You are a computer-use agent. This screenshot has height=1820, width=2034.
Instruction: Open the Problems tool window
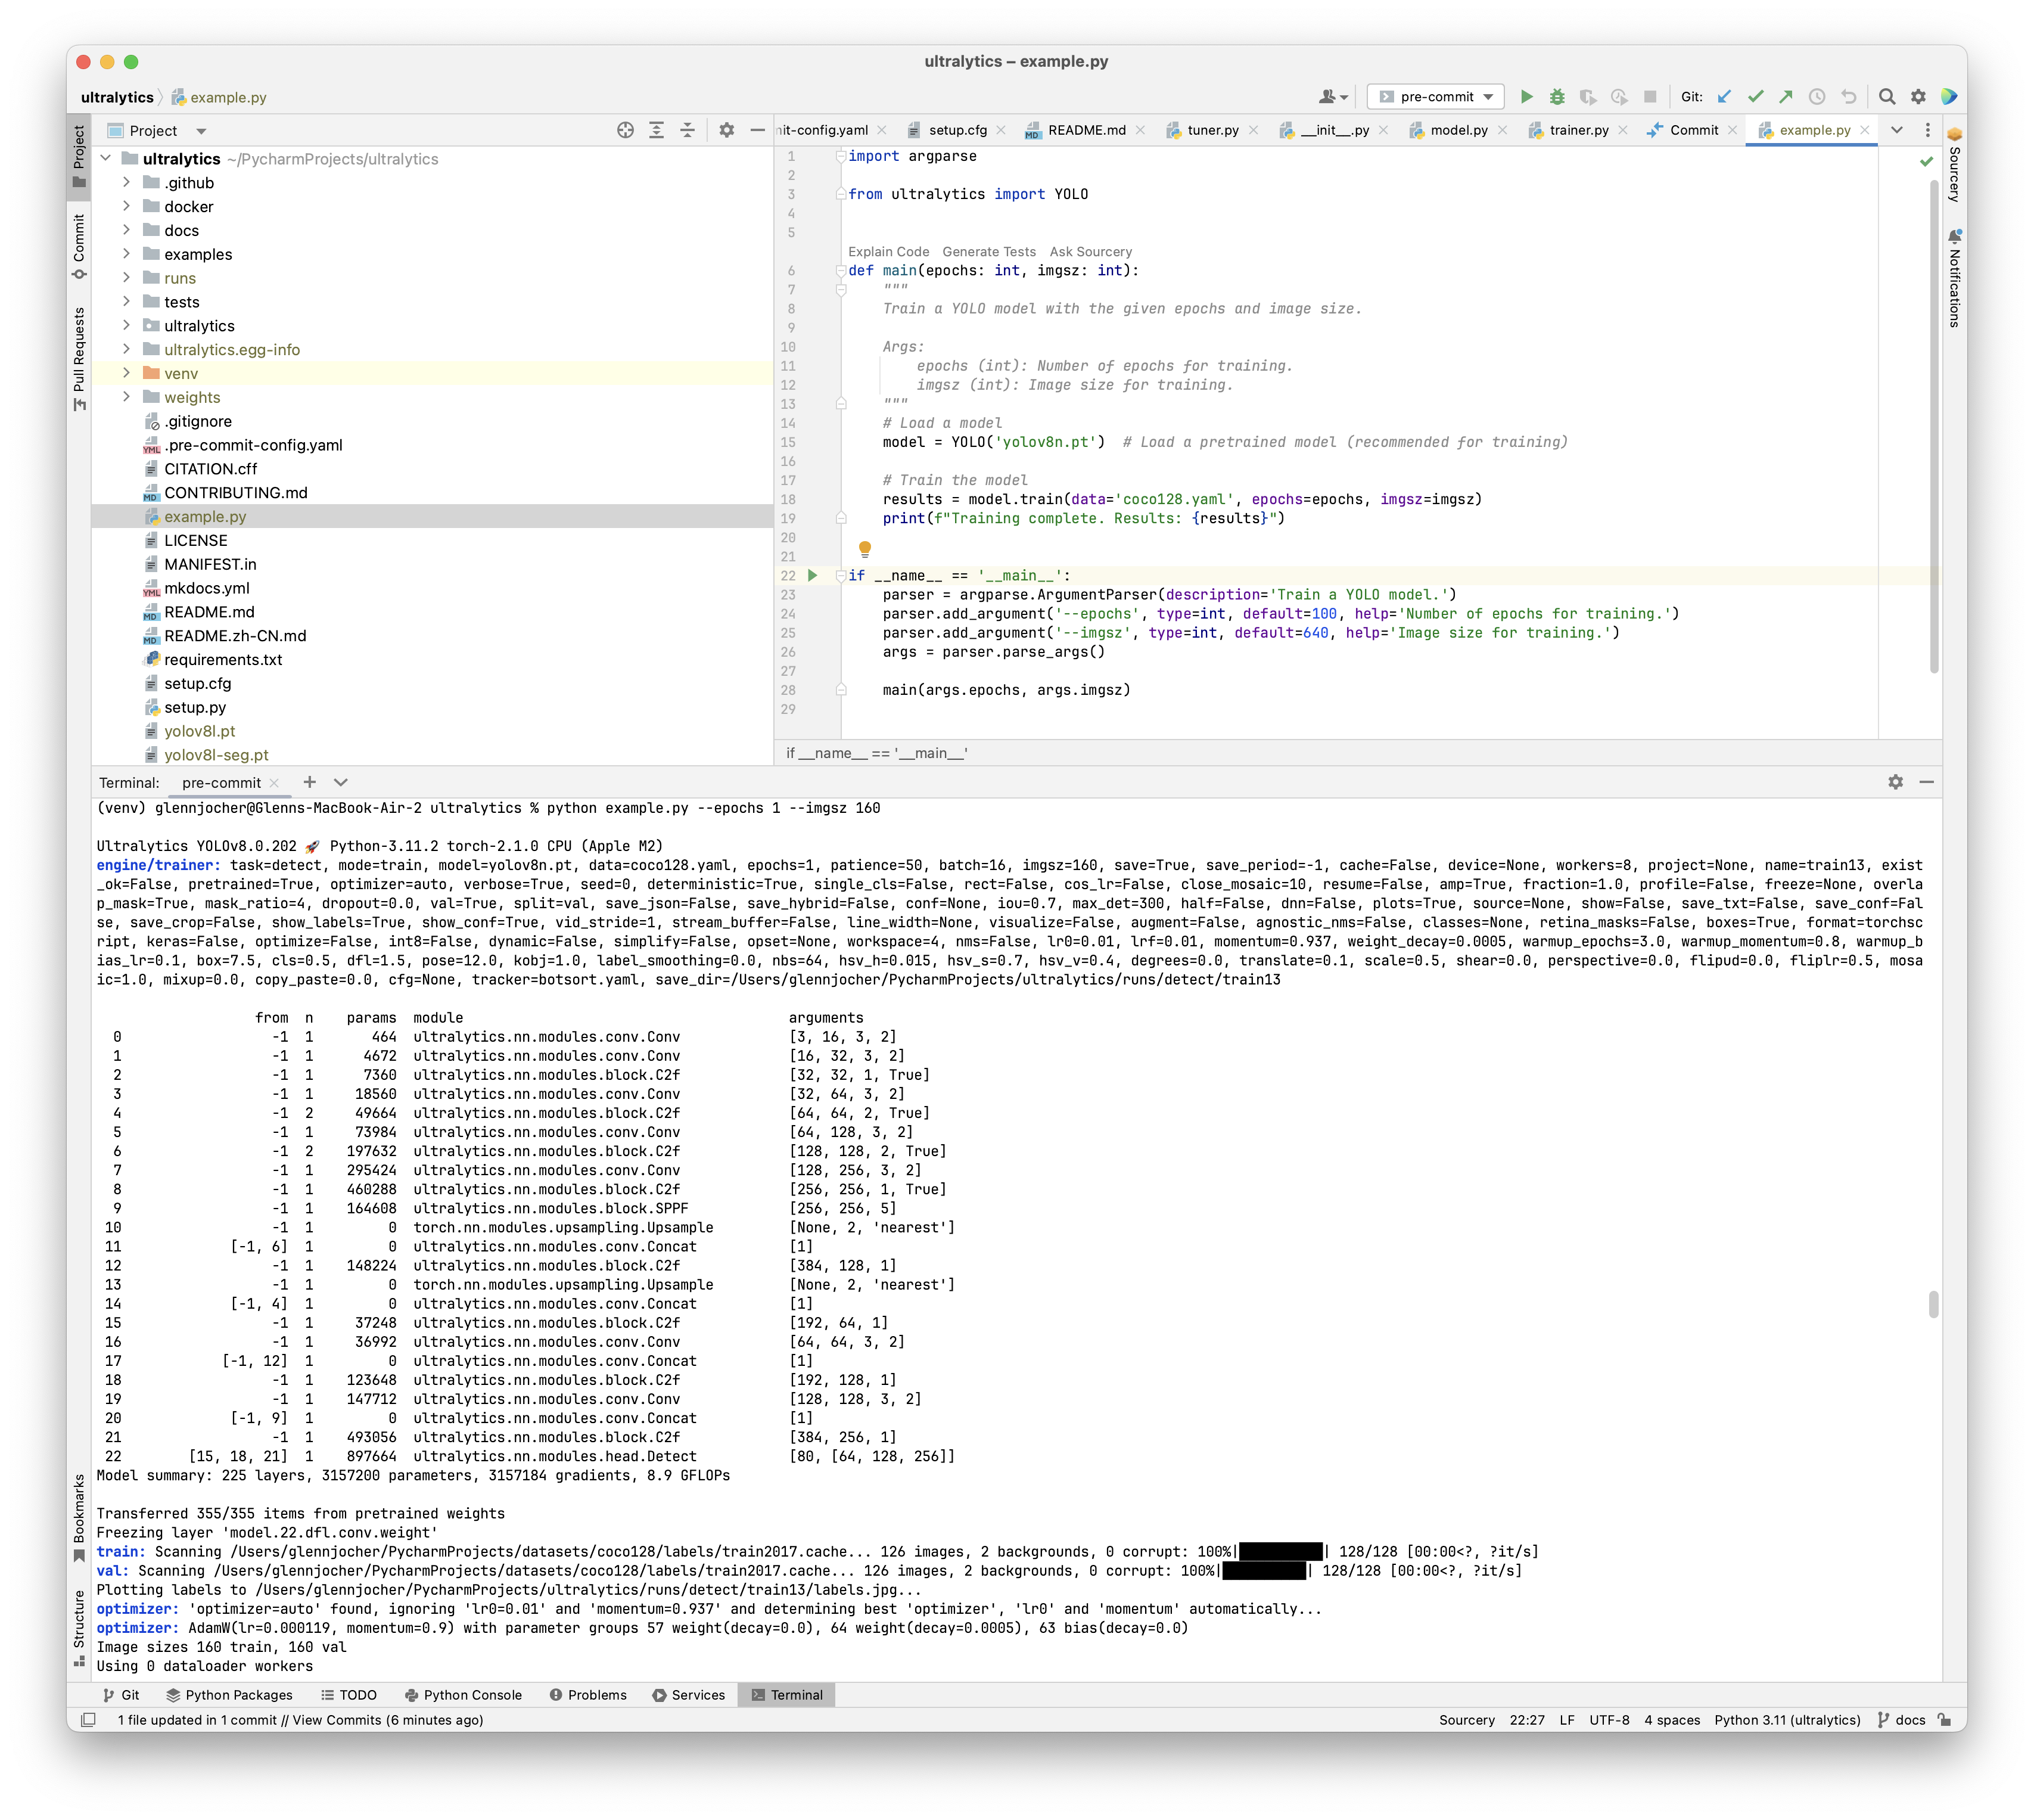[x=589, y=1695]
